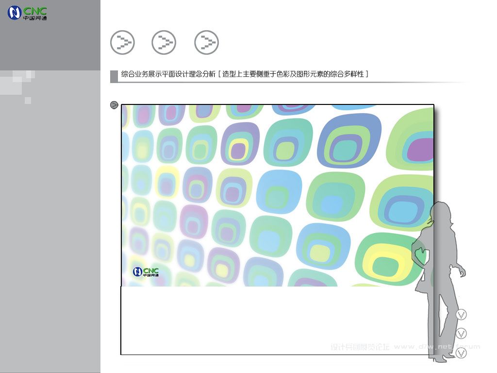Click the third large circled arrow icon

tap(206, 43)
